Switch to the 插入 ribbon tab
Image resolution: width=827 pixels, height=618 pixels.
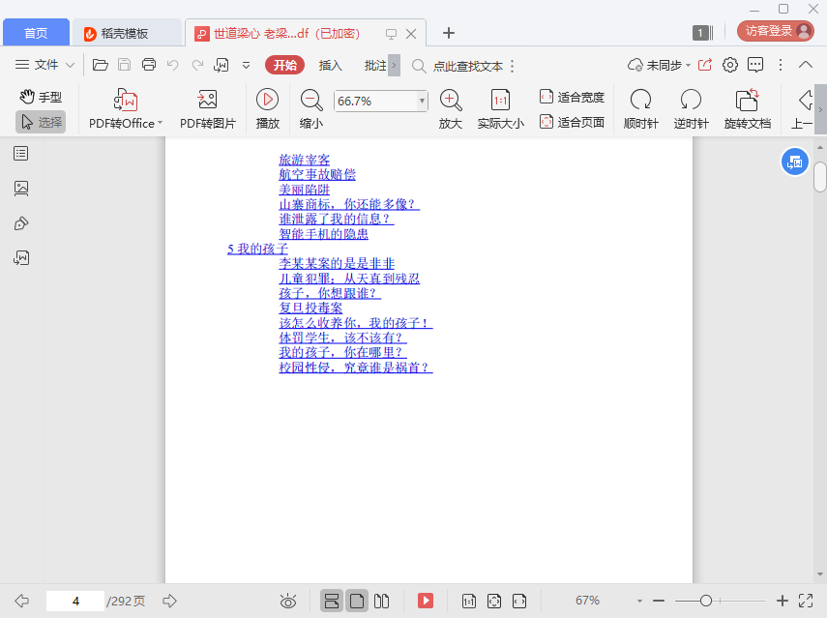click(331, 65)
